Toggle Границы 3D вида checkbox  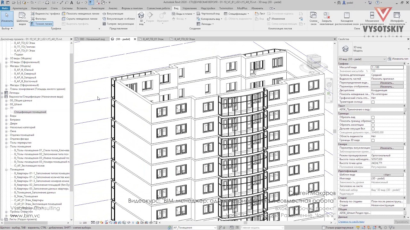click(x=373, y=141)
